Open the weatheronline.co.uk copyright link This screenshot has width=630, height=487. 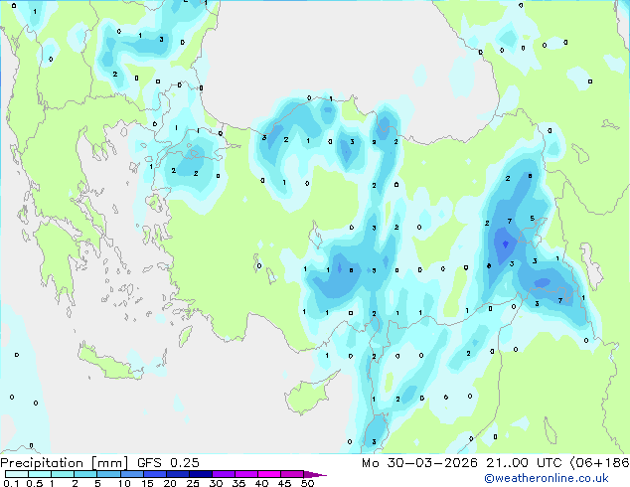[x=546, y=478]
